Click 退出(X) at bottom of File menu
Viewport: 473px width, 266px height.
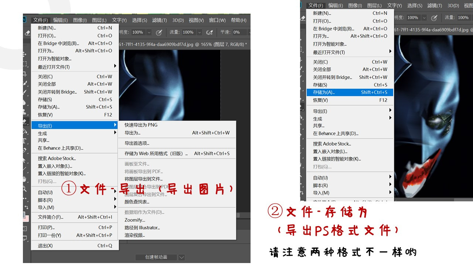pyautogui.click(x=45, y=246)
